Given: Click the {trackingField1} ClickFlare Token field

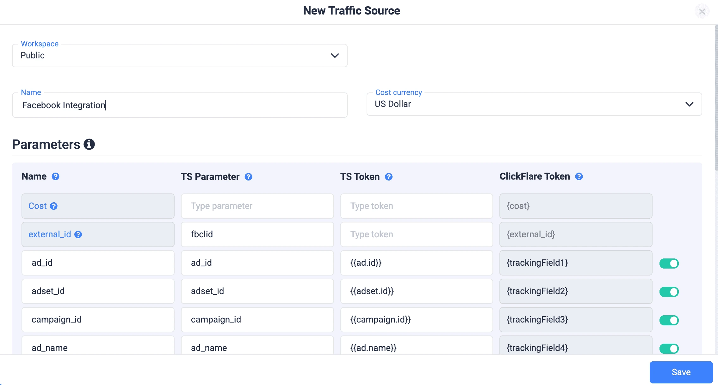Looking at the screenshot, I should 576,263.
